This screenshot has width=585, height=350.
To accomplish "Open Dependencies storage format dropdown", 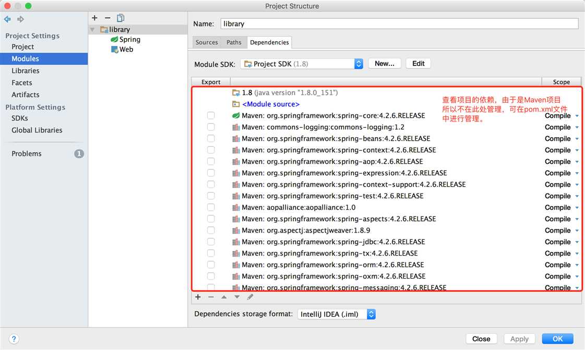I will [x=337, y=314].
